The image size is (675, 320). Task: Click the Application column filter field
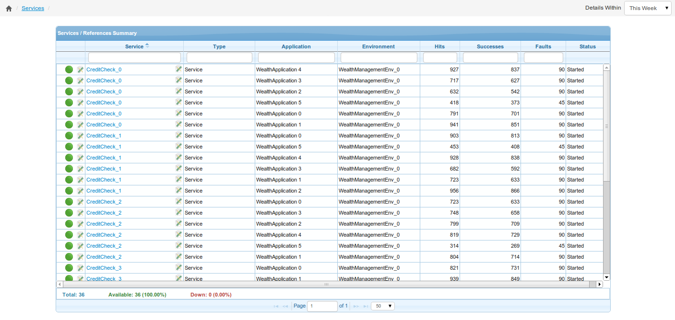pyautogui.click(x=296, y=57)
